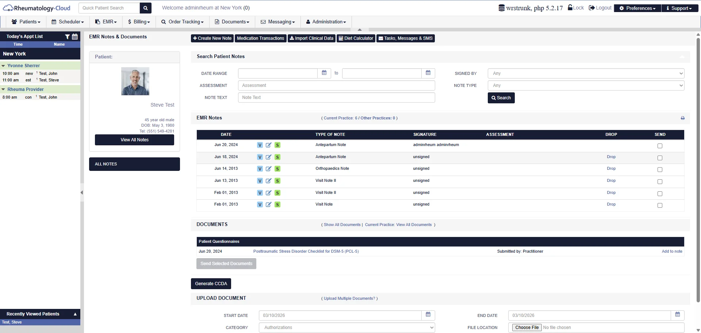The width and height of the screenshot is (701, 333).
Task: Expand the Note Type dropdown
Action: (586, 85)
